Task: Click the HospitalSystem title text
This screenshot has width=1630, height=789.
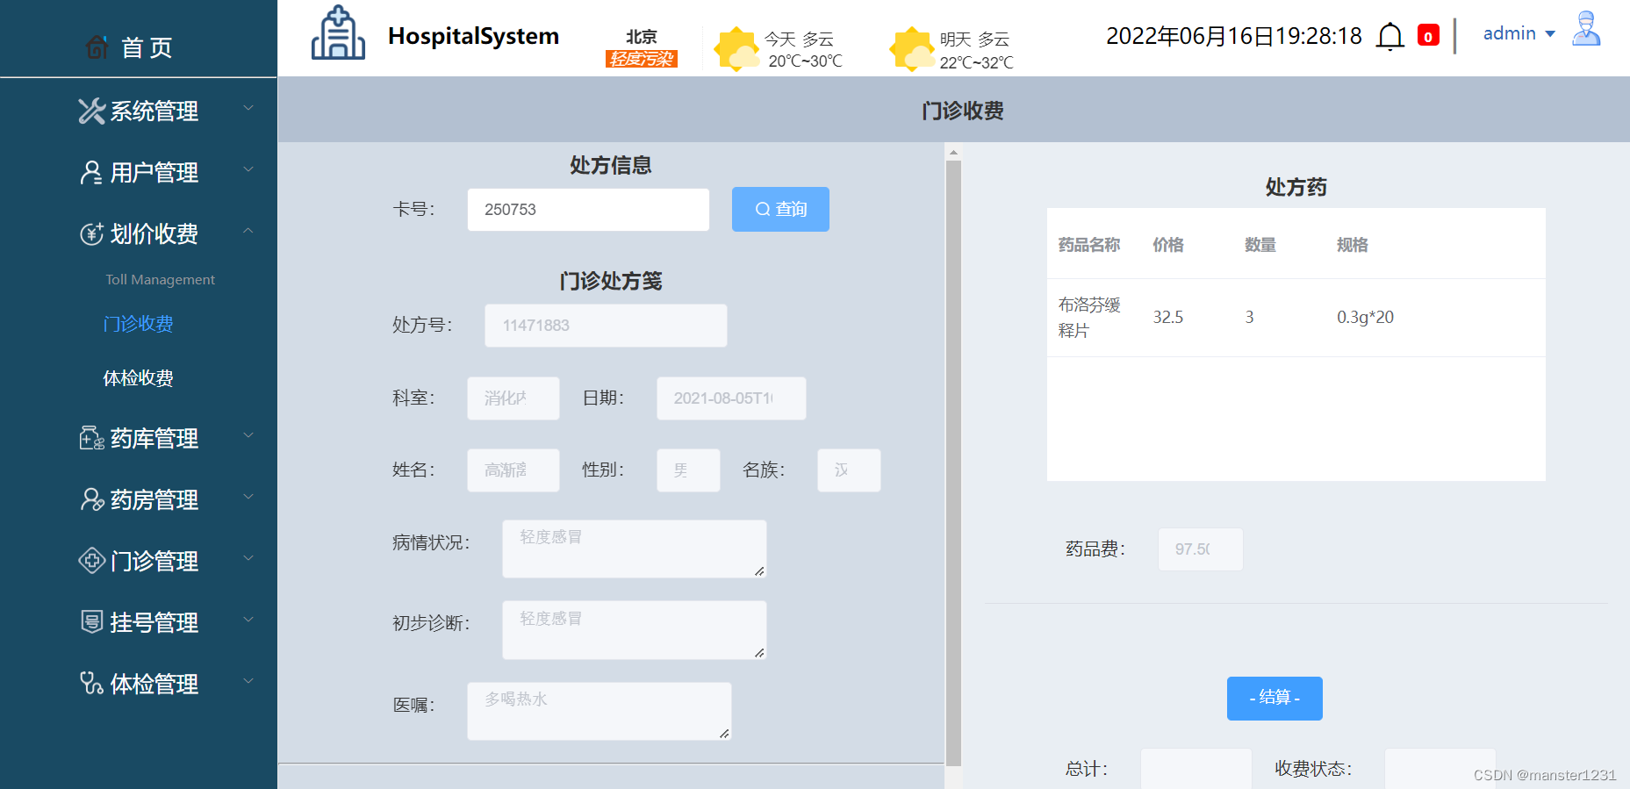Action: 473,36
